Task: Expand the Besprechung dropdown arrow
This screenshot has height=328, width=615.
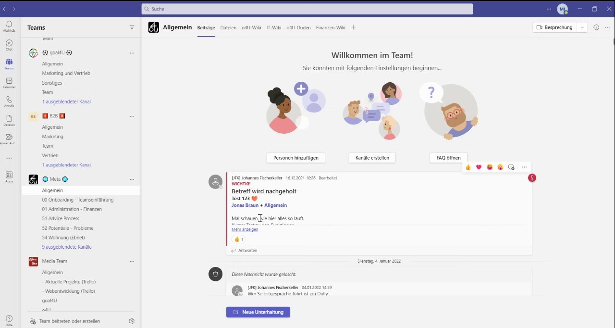Action: coord(582,27)
